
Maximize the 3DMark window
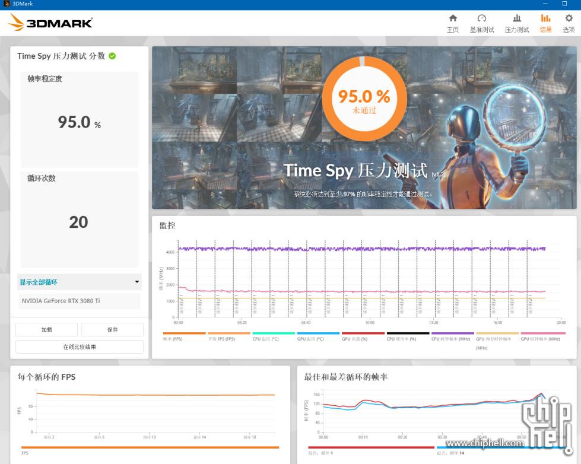coord(565,4)
